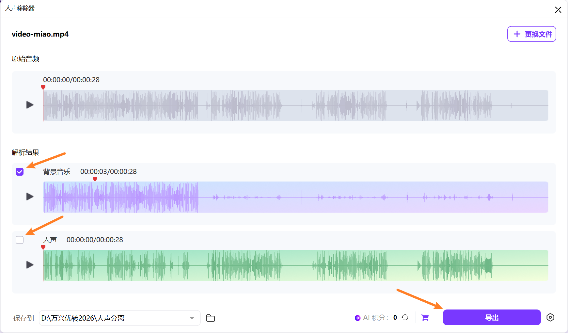This screenshot has width=568, height=333.
Task: Expand the 保存到 path dropdown arrow
Action: click(192, 318)
